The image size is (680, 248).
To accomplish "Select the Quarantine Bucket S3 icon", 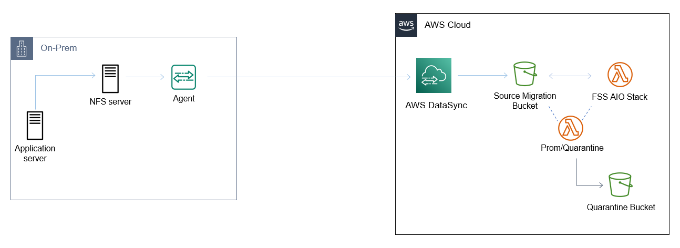I will (620, 185).
